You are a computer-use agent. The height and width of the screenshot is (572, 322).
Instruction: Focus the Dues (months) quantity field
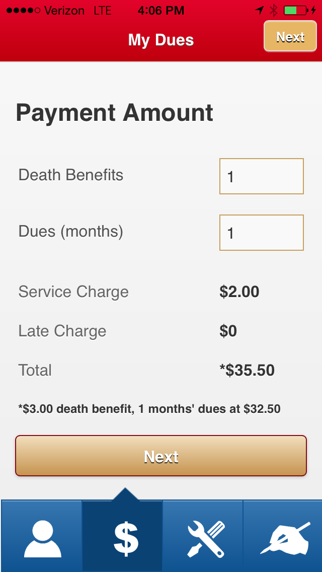coord(262,233)
